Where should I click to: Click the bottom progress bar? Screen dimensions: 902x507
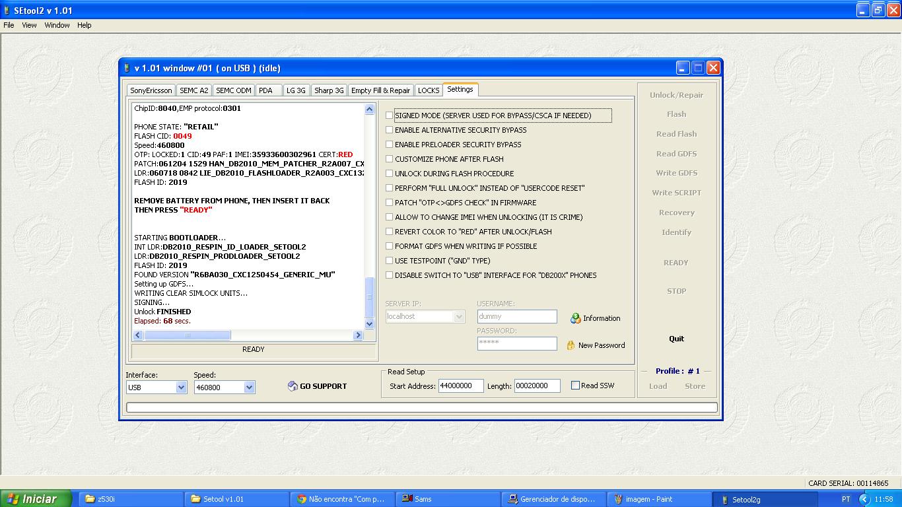(x=422, y=407)
